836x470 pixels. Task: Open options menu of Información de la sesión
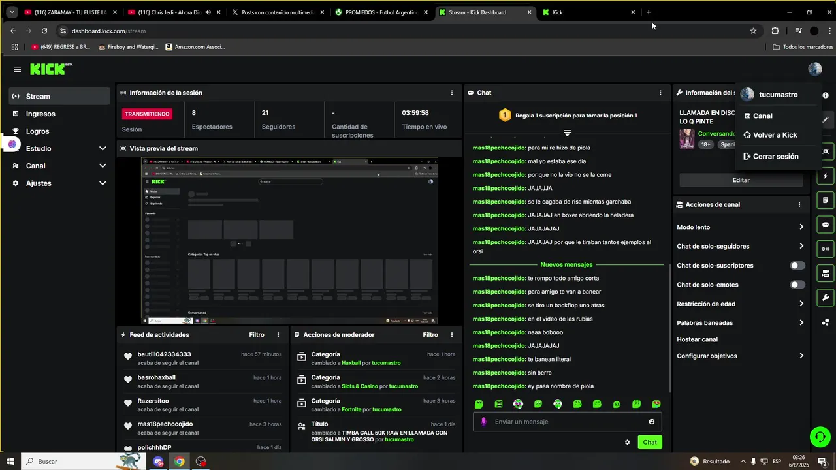click(451, 93)
